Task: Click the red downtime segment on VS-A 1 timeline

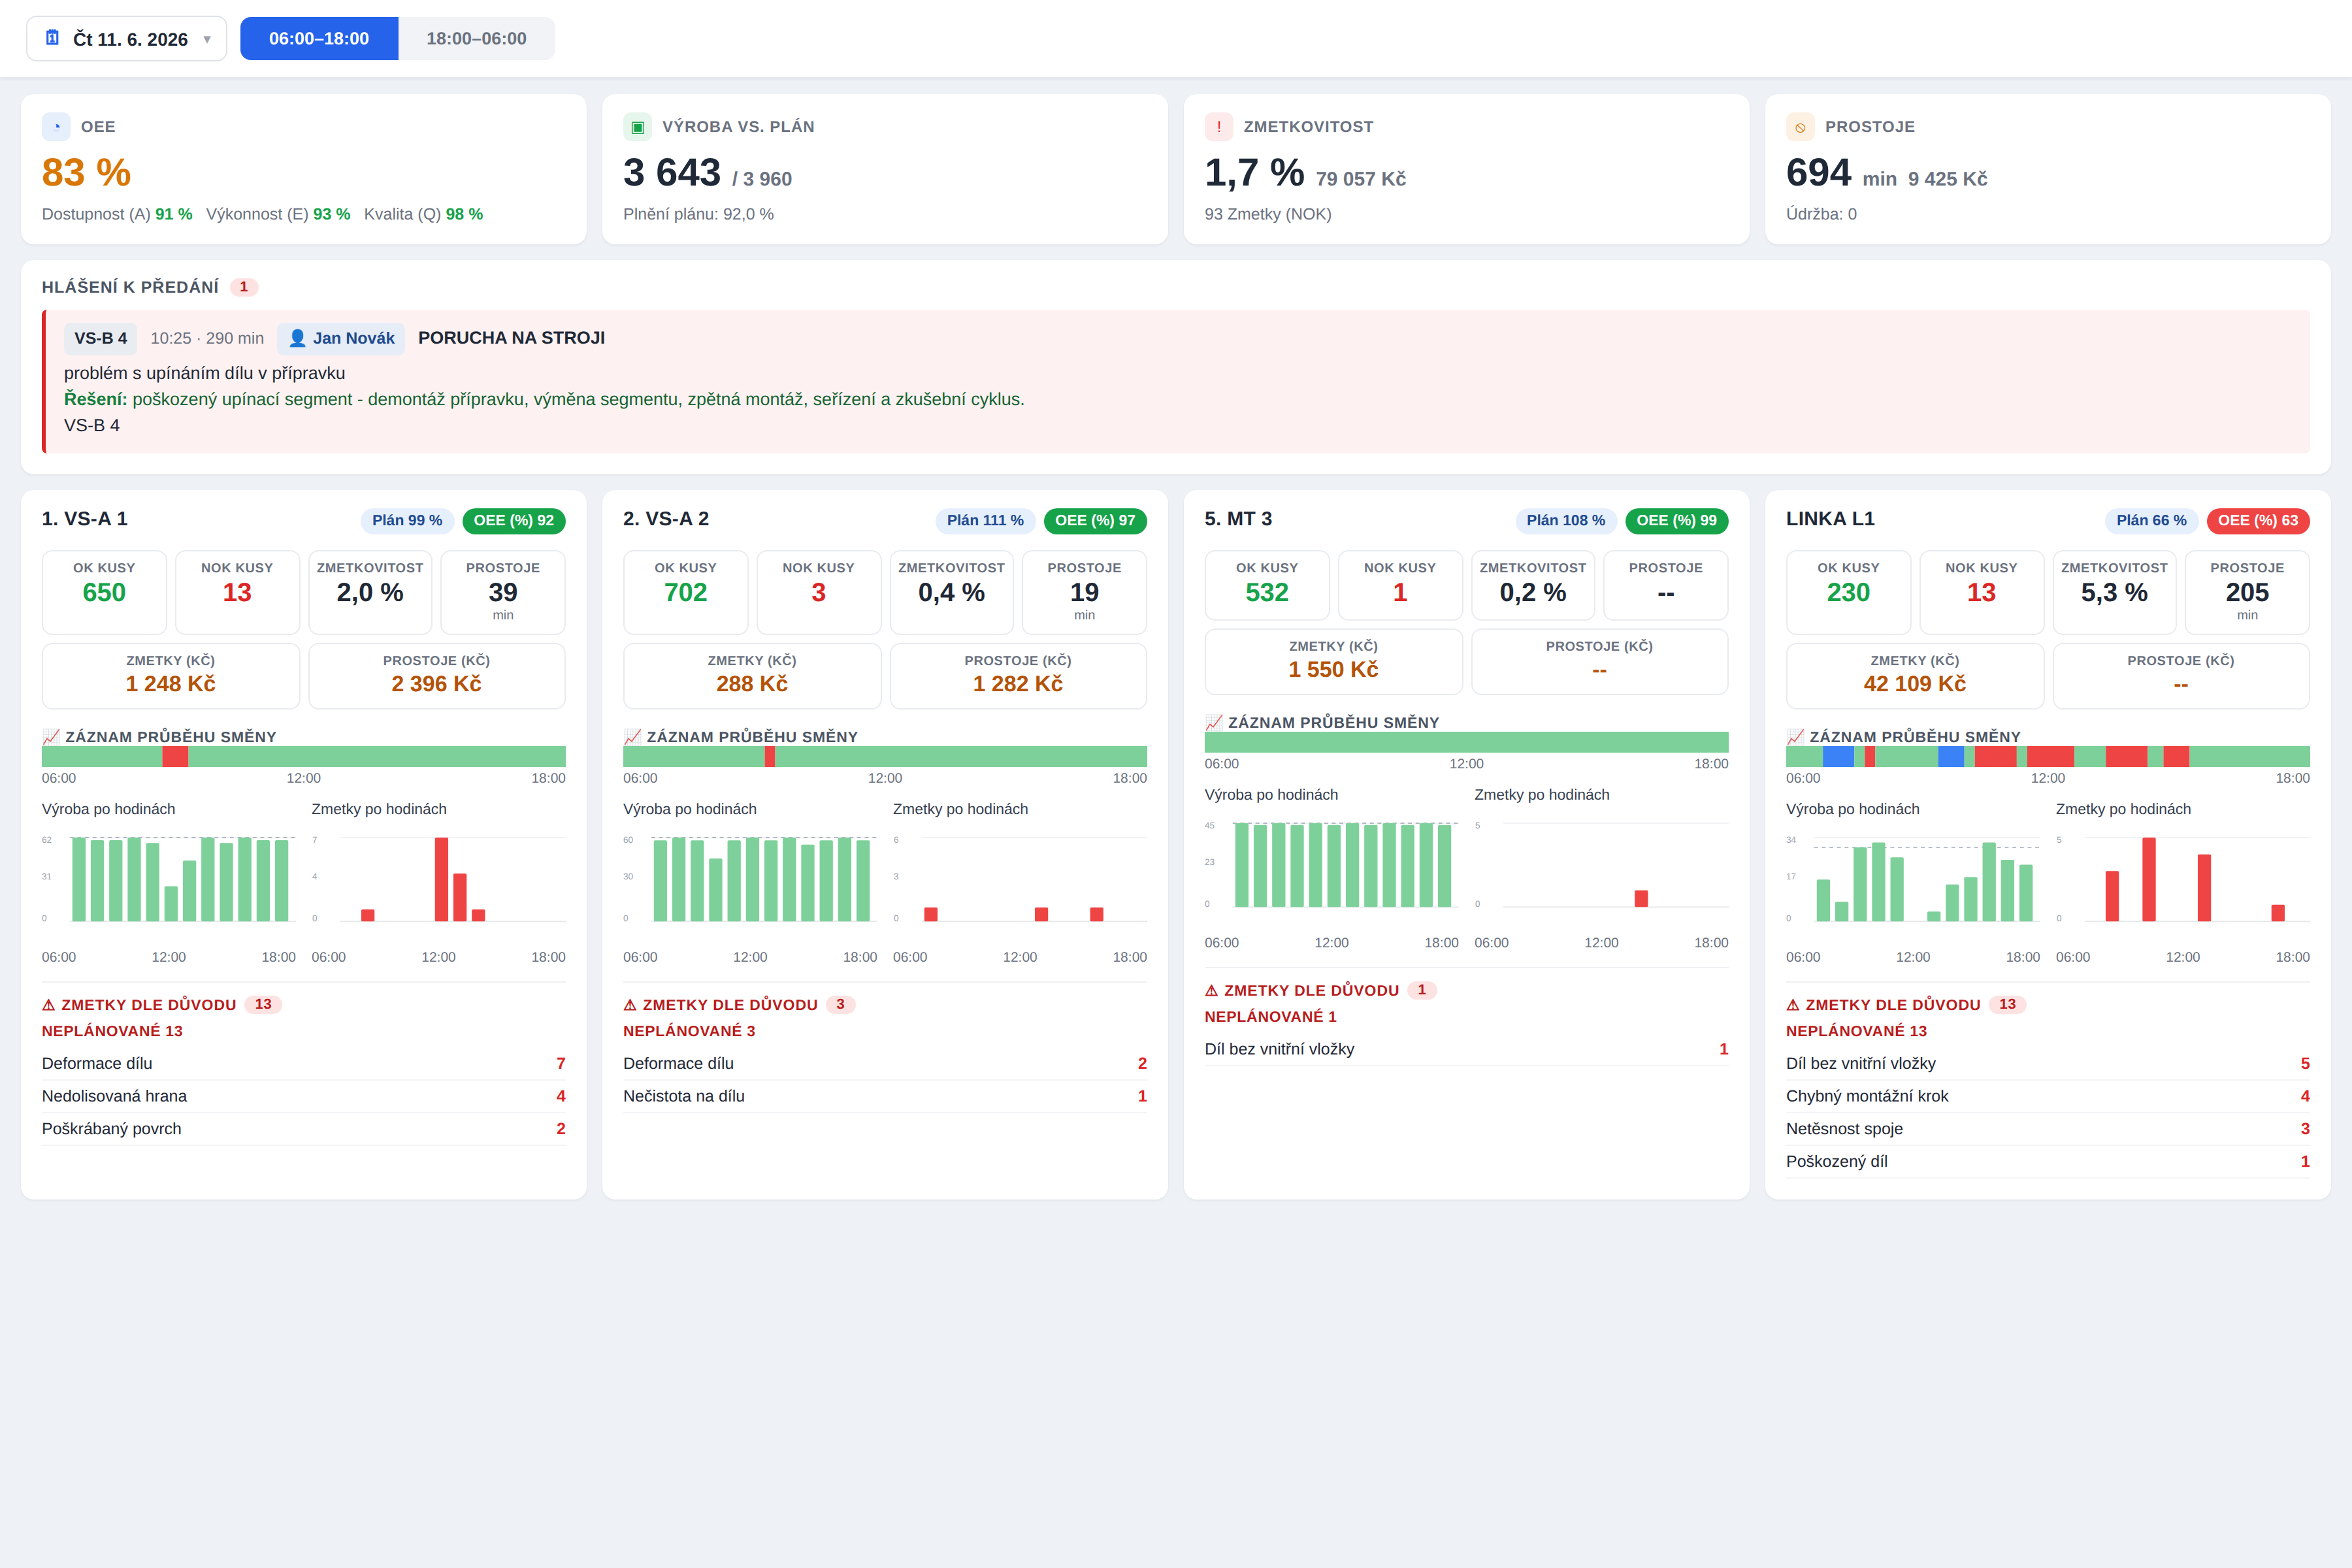Action: pyautogui.click(x=175, y=757)
